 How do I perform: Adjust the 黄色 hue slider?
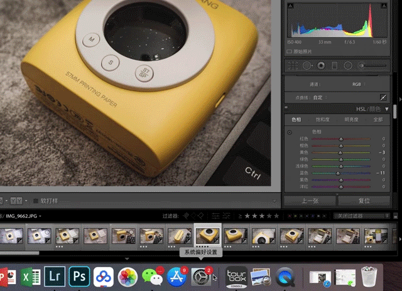click(340, 152)
